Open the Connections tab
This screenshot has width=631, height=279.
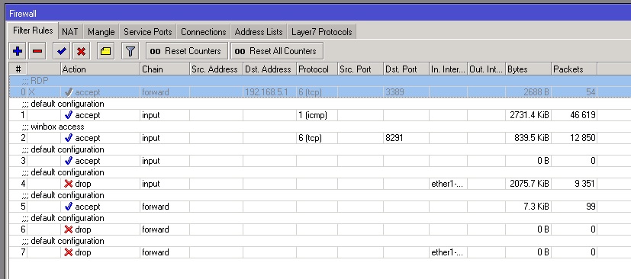coord(203,32)
